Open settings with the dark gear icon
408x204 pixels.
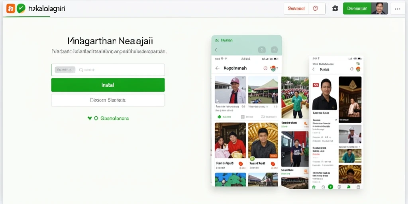click(335, 9)
